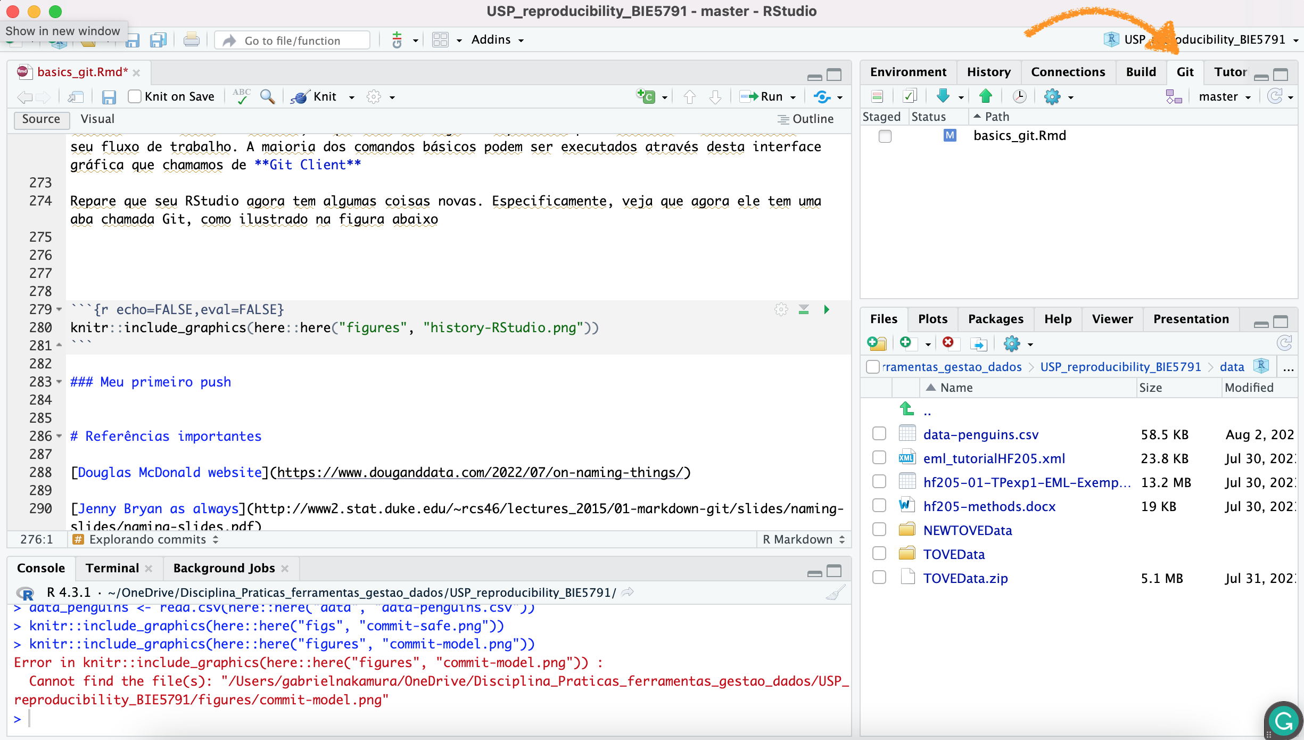Screen dimensions: 1304x740
Task: Open the Run dropdown arrow
Action: (x=793, y=97)
